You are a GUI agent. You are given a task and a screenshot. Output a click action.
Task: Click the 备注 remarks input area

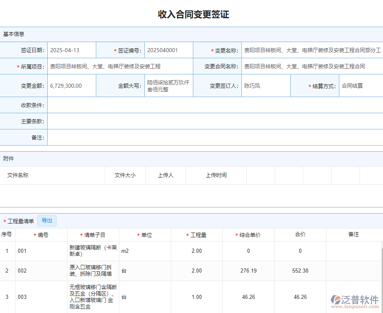[214, 137]
